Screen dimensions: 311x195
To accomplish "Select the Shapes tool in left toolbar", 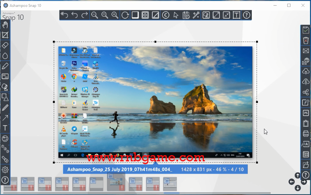I will tap(5, 97).
